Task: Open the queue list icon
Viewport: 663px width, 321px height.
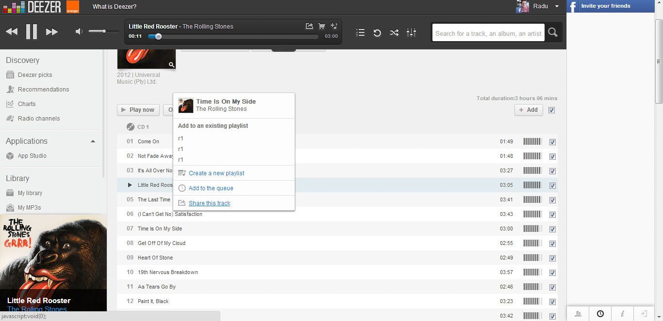Action: (x=360, y=33)
